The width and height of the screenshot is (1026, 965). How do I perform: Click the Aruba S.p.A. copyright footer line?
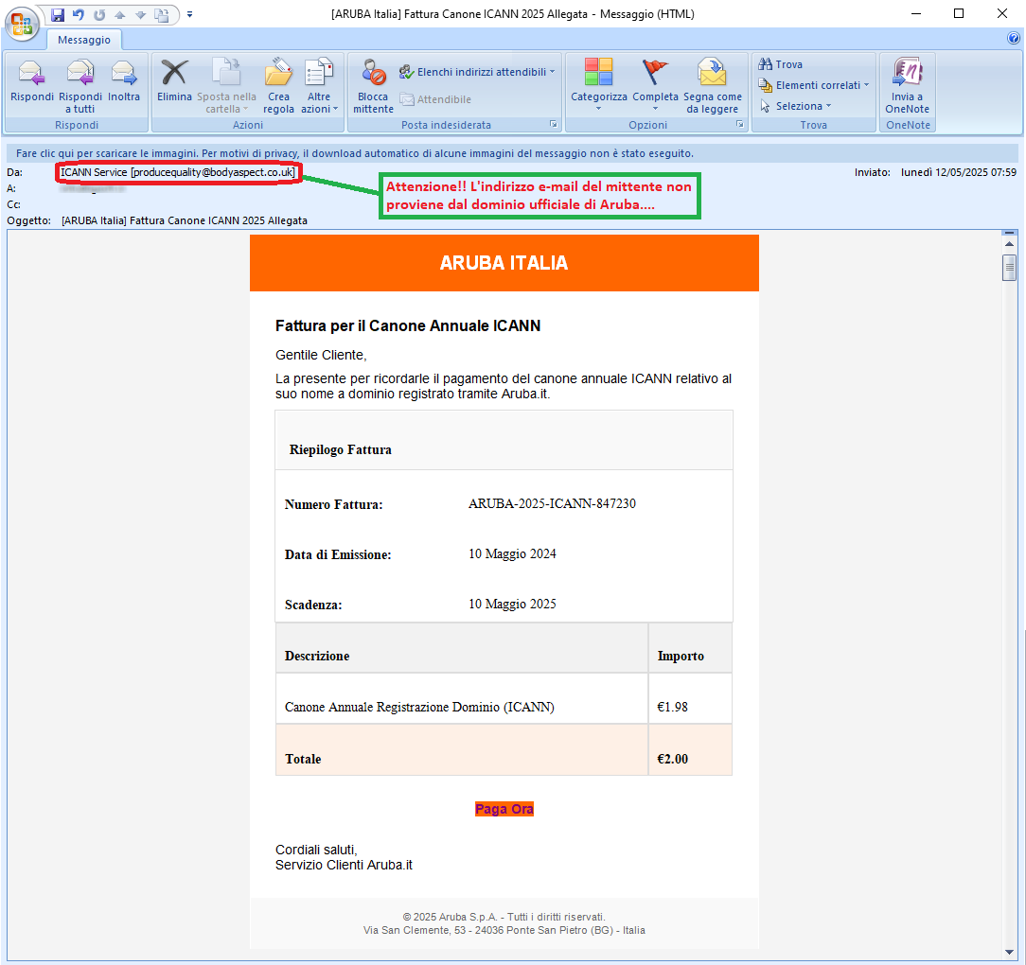pos(504,918)
